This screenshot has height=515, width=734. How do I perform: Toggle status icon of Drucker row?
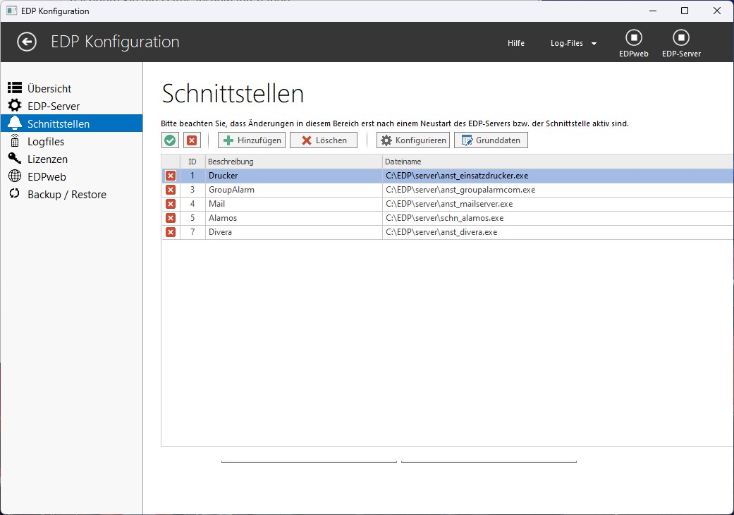[x=171, y=176]
